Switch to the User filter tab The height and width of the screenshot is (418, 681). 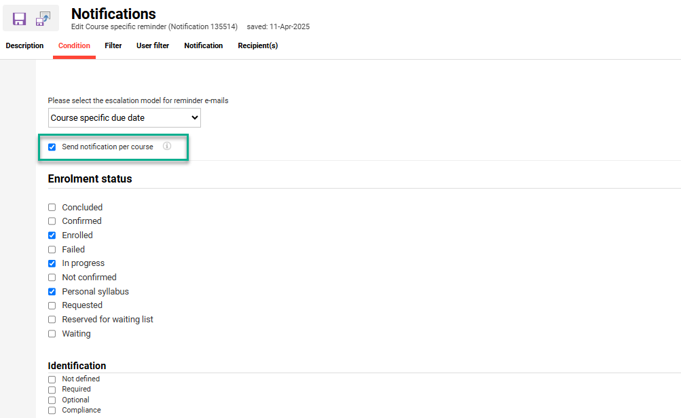(x=152, y=45)
